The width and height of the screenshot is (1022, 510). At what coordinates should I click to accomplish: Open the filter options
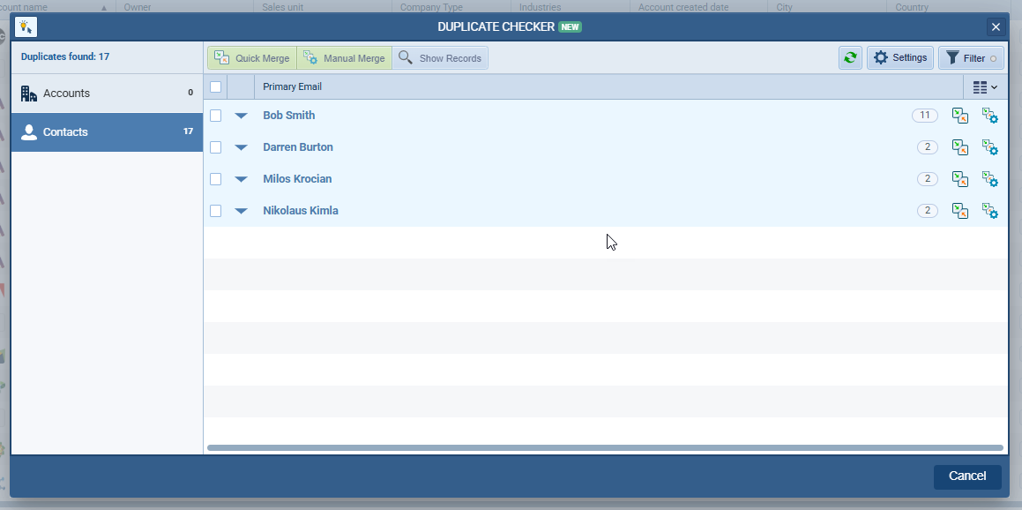click(970, 57)
